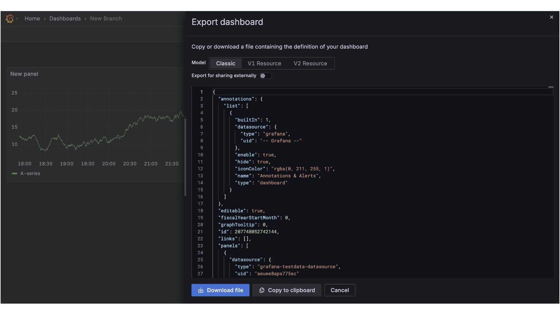Click the "grafana" type value on line 7
Image resolution: width=560 pixels, height=315 pixels.
[275, 134]
